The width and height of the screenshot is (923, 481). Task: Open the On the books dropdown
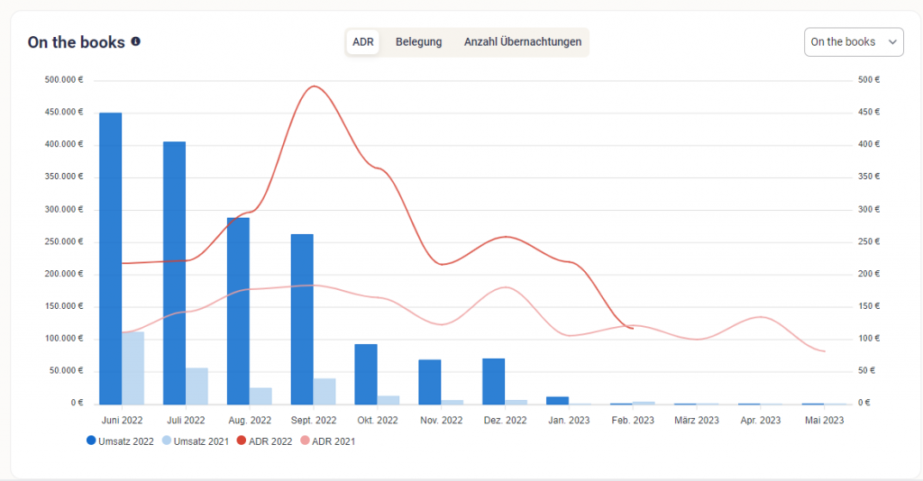pyautogui.click(x=853, y=42)
